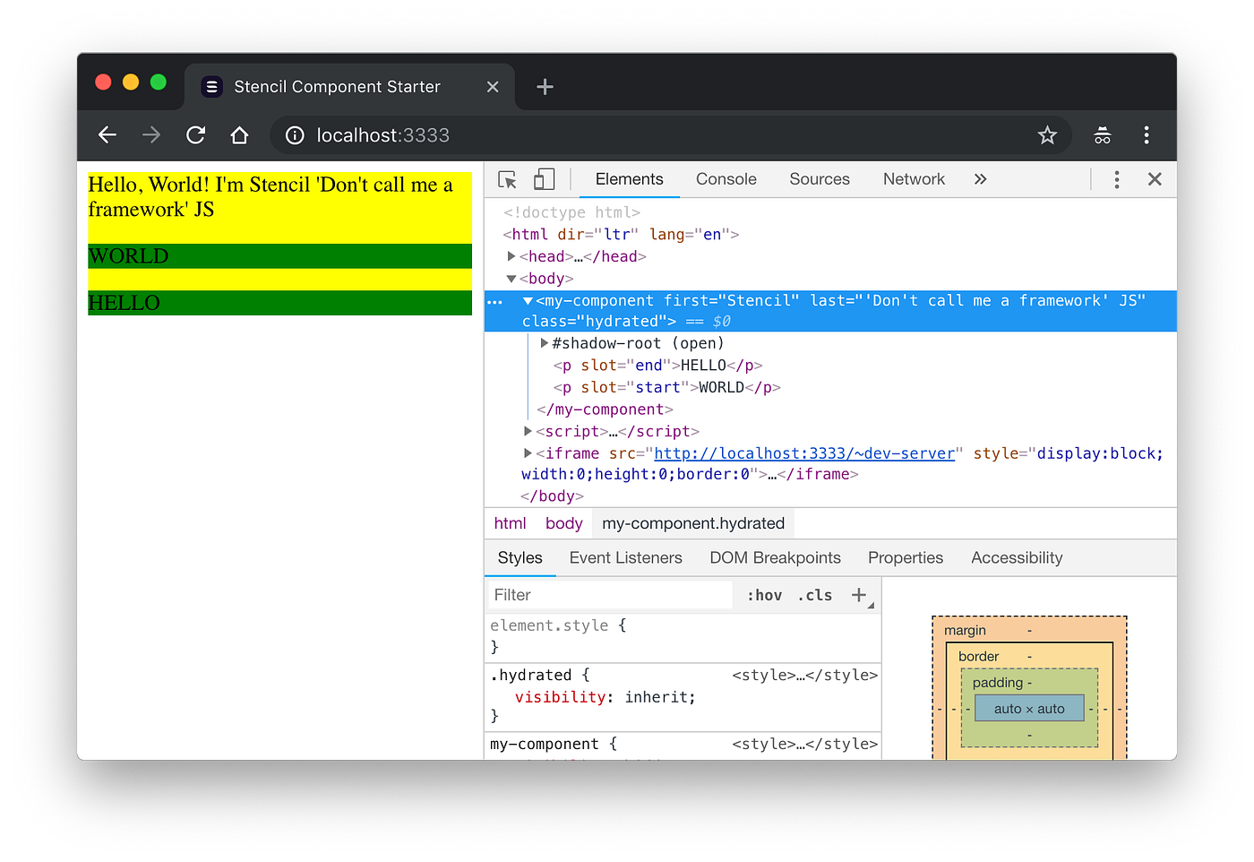Image resolution: width=1254 pixels, height=862 pixels.
Task: Expand the head element node
Action: point(511,256)
